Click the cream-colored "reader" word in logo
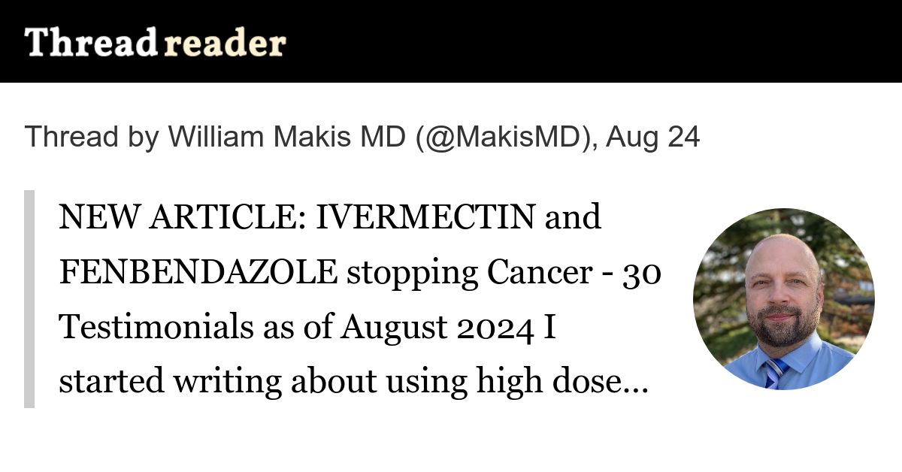902x472 pixels. (225, 44)
